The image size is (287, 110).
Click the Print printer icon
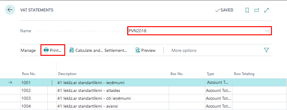[x=46, y=50]
